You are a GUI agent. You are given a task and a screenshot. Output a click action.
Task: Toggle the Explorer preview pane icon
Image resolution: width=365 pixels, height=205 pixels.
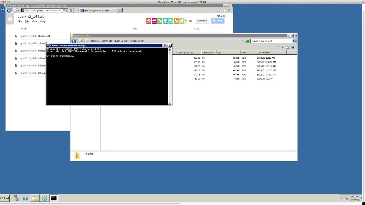pyautogui.click(x=287, y=47)
